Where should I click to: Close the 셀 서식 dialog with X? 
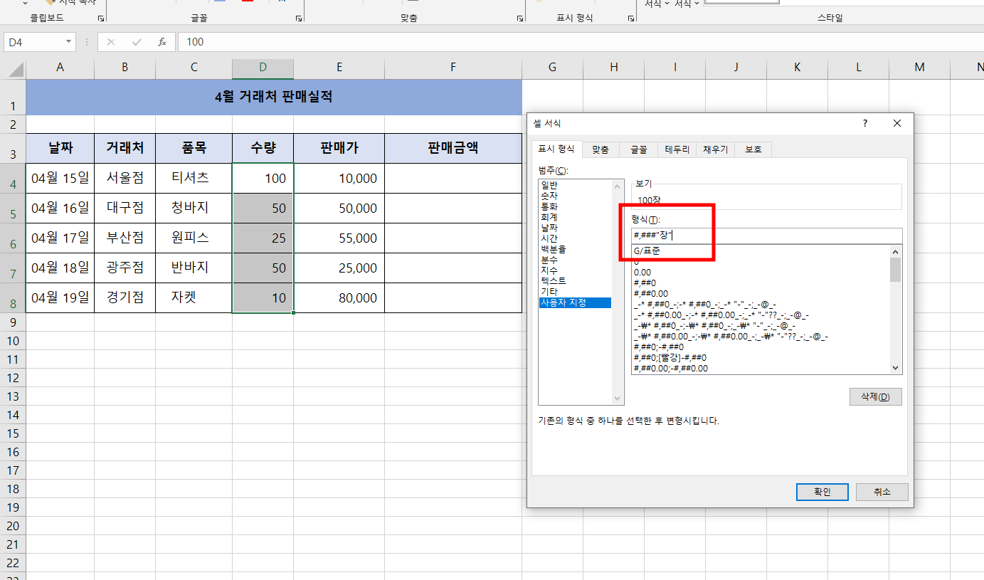897,123
